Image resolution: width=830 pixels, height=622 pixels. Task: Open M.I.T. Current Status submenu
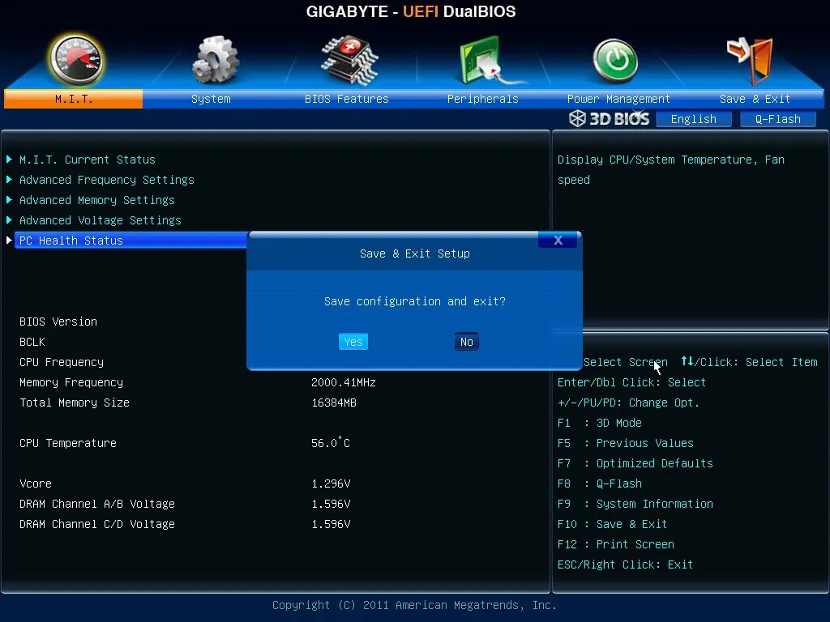pos(88,160)
